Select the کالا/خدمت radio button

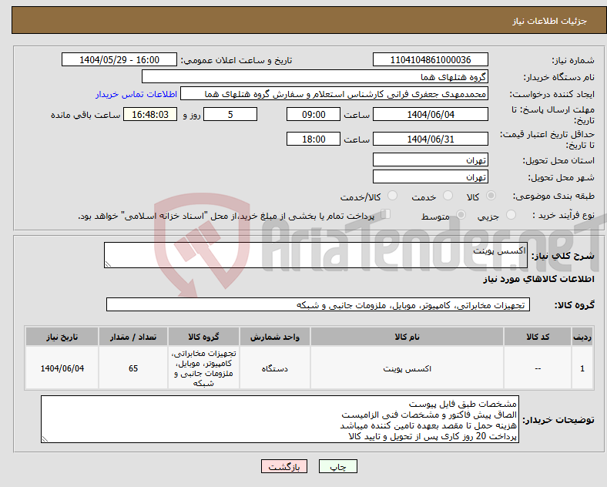pyautogui.click(x=393, y=196)
